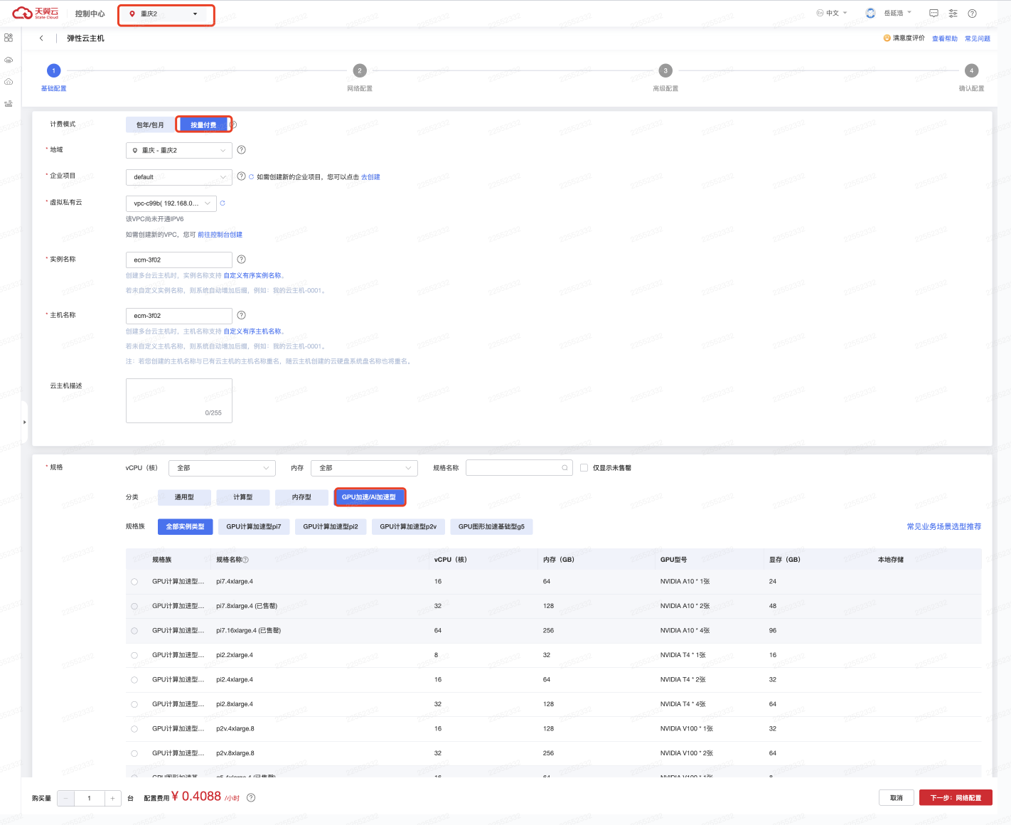
Task: Click 下一步: 网络配置 button
Action: tap(955, 798)
